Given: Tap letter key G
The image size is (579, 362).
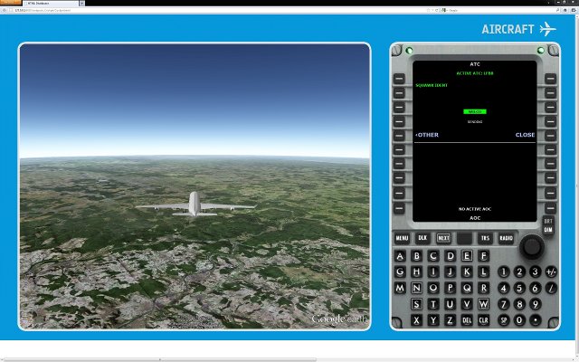Looking at the screenshot, I should pyautogui.click(x=400, y=272).
